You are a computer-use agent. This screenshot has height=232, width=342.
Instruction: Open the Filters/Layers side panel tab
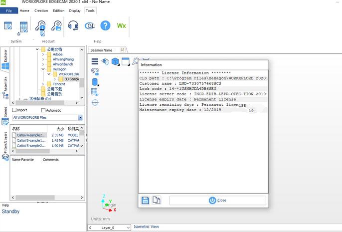tap(5, 146)
